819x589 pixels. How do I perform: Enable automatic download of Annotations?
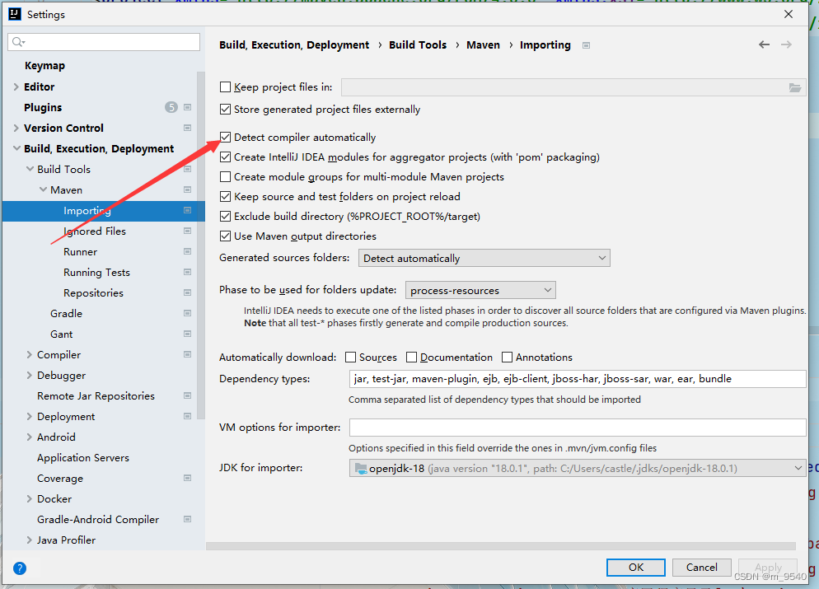(x=508, y=358)
